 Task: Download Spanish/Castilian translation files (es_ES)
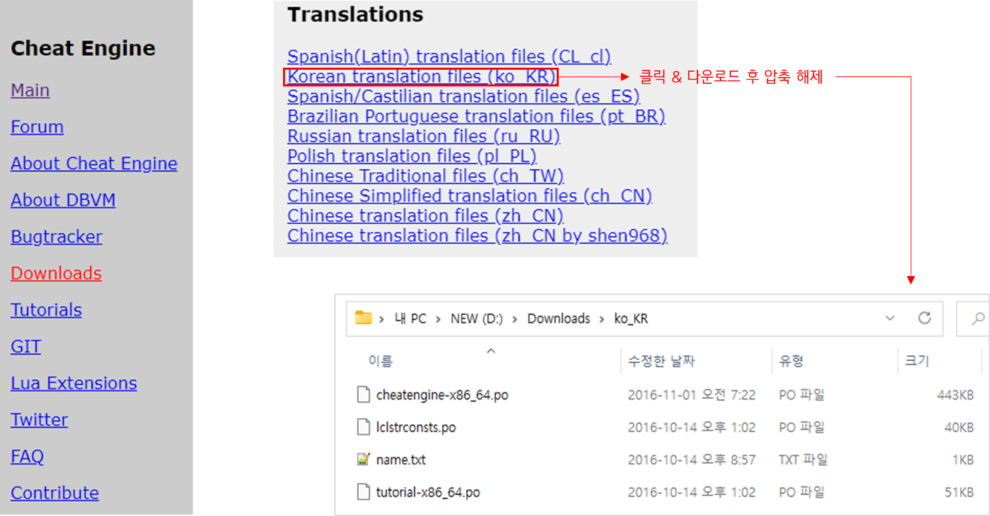click(x=463, y=96)
